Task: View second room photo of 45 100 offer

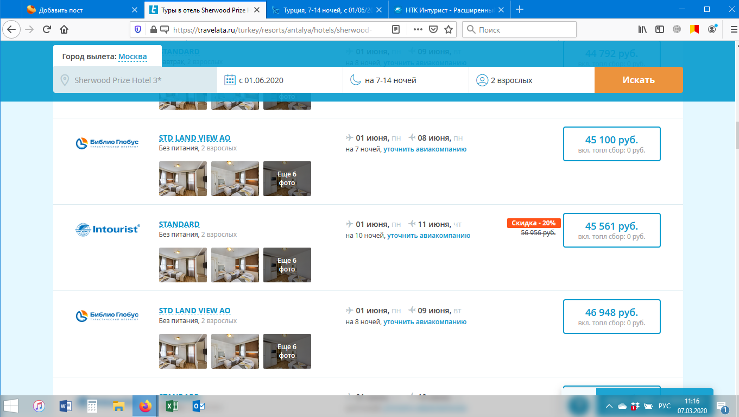Action: (x=235, y=179)
